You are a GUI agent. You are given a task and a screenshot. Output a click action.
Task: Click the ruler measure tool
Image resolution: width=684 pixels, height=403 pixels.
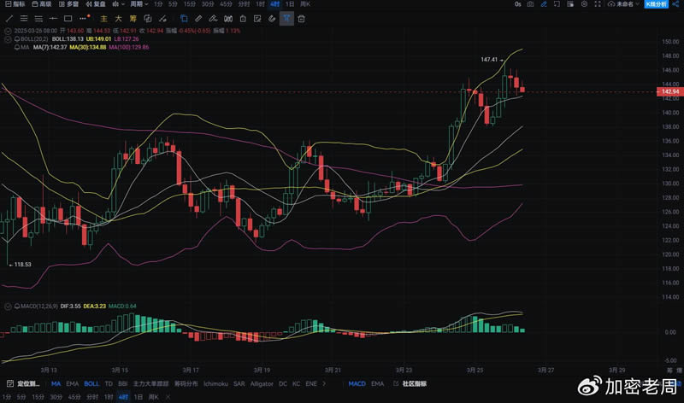pyautogui.click(x=198, y=18)
